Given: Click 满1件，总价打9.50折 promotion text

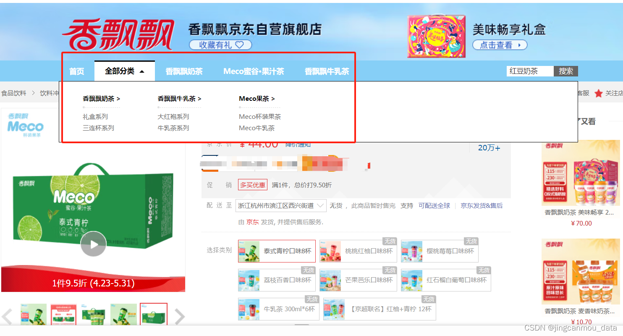Looking at the screenshot, I should 301,185.
